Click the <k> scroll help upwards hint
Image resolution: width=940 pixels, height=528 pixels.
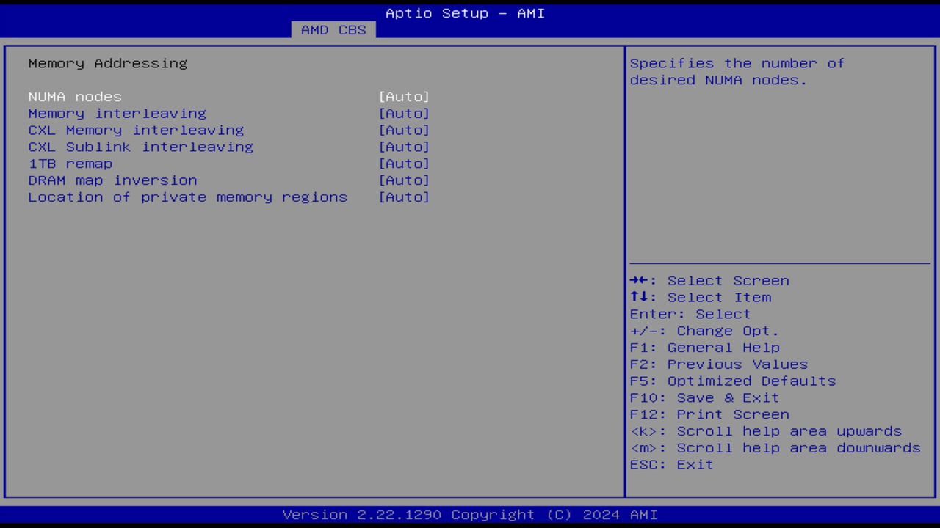point(766,432)
